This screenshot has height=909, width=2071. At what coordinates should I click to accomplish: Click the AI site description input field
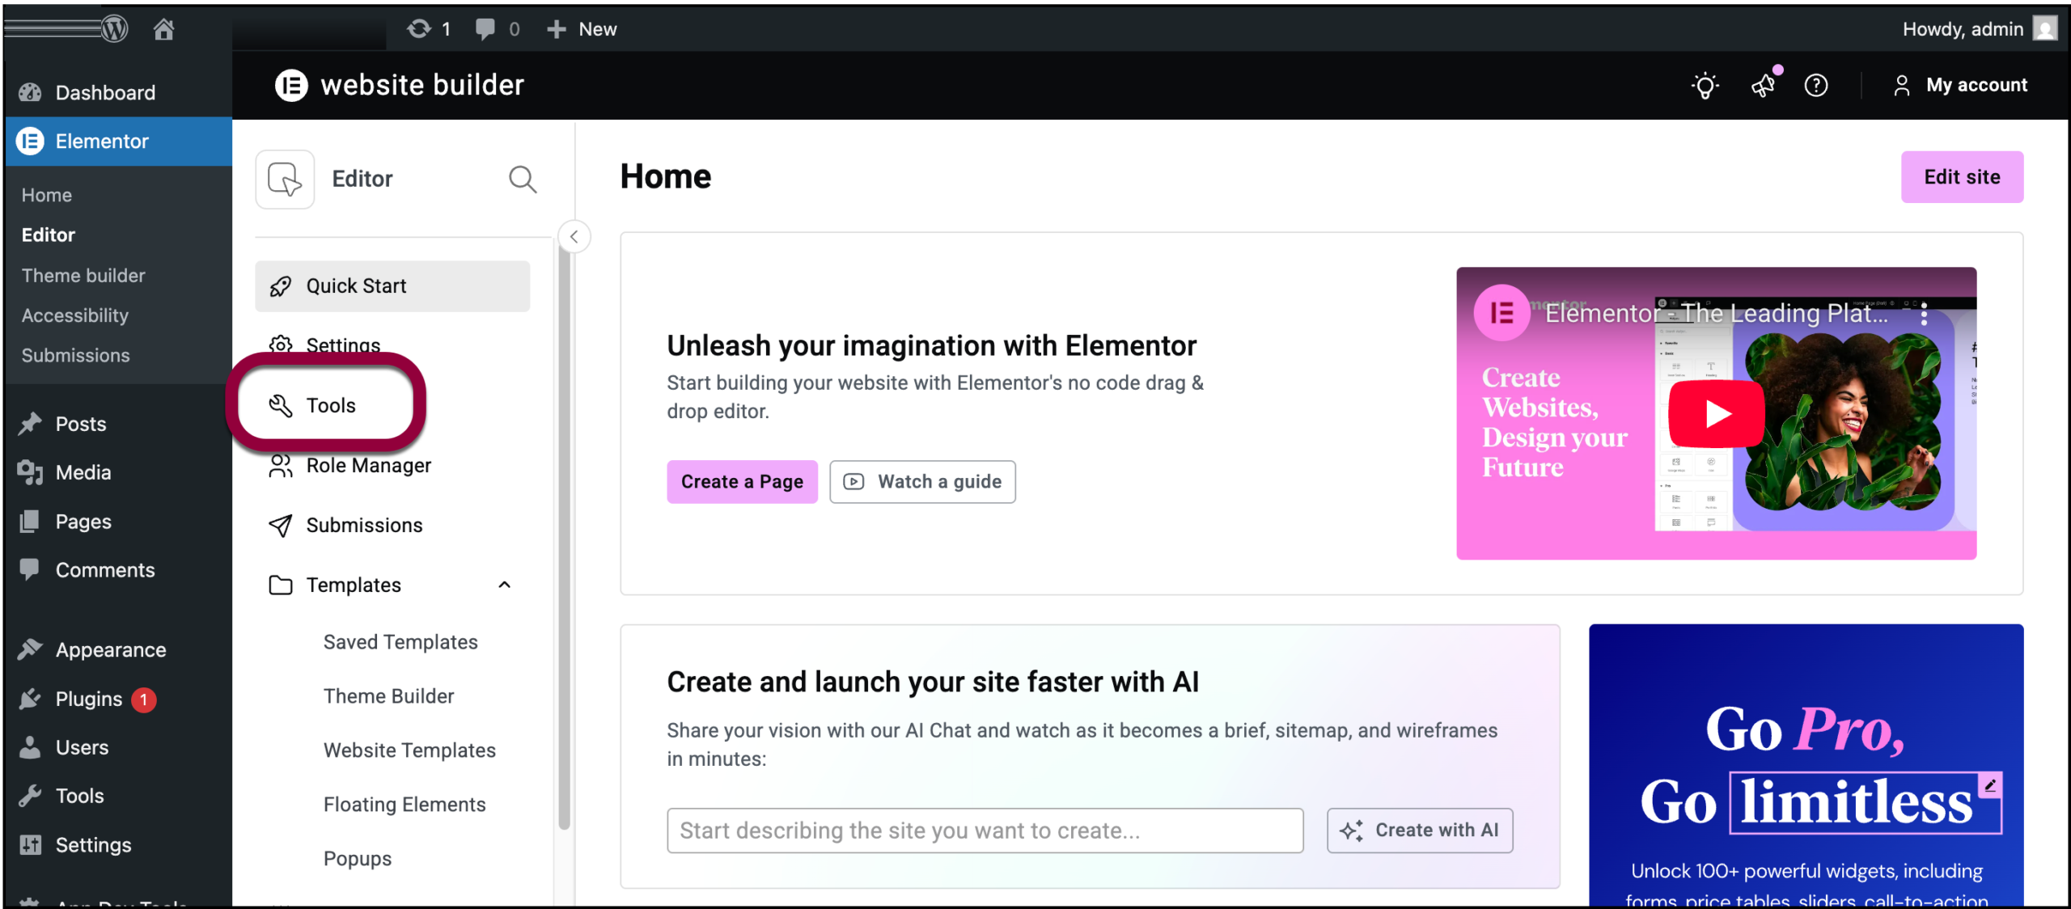click(984, 831)
